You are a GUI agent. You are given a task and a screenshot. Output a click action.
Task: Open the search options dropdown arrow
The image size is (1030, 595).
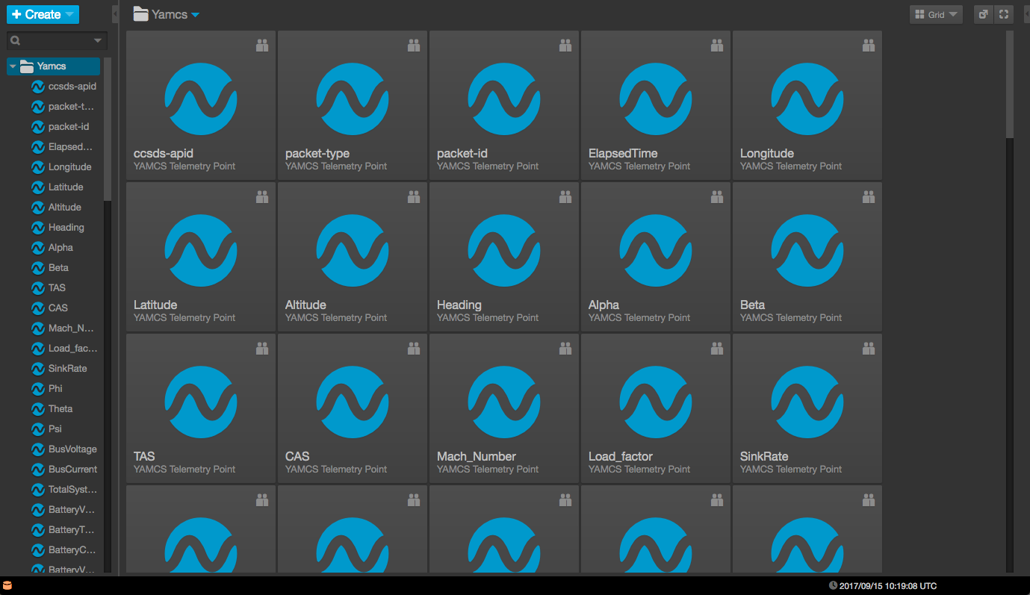tap(98, 40)
